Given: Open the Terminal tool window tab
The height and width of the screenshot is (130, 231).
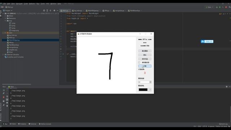Looking at the screenshot, I should point(32,124).
